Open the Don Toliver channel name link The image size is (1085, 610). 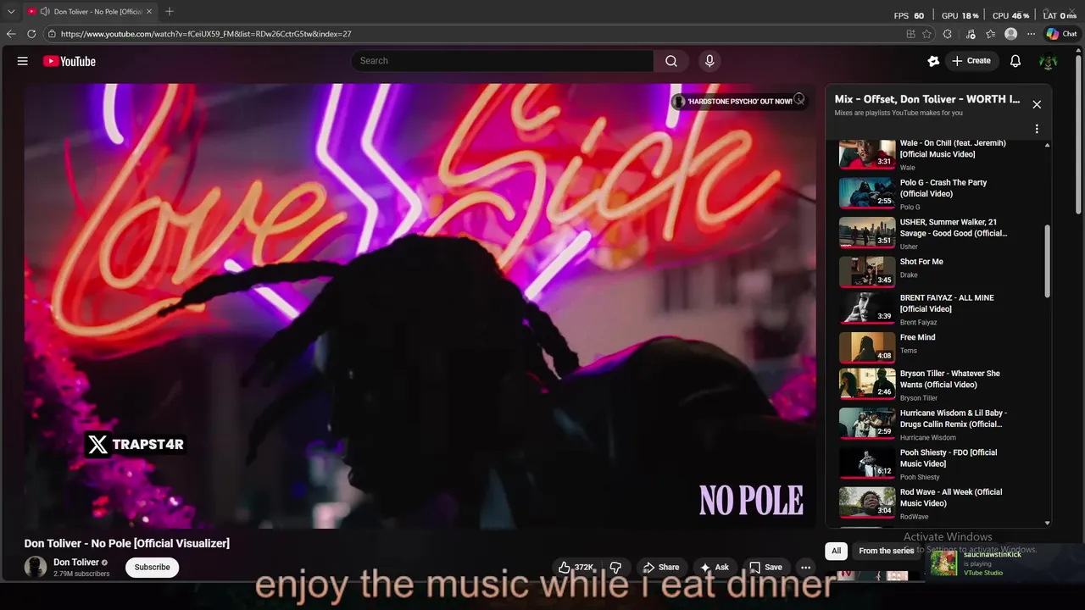[76, 563]
